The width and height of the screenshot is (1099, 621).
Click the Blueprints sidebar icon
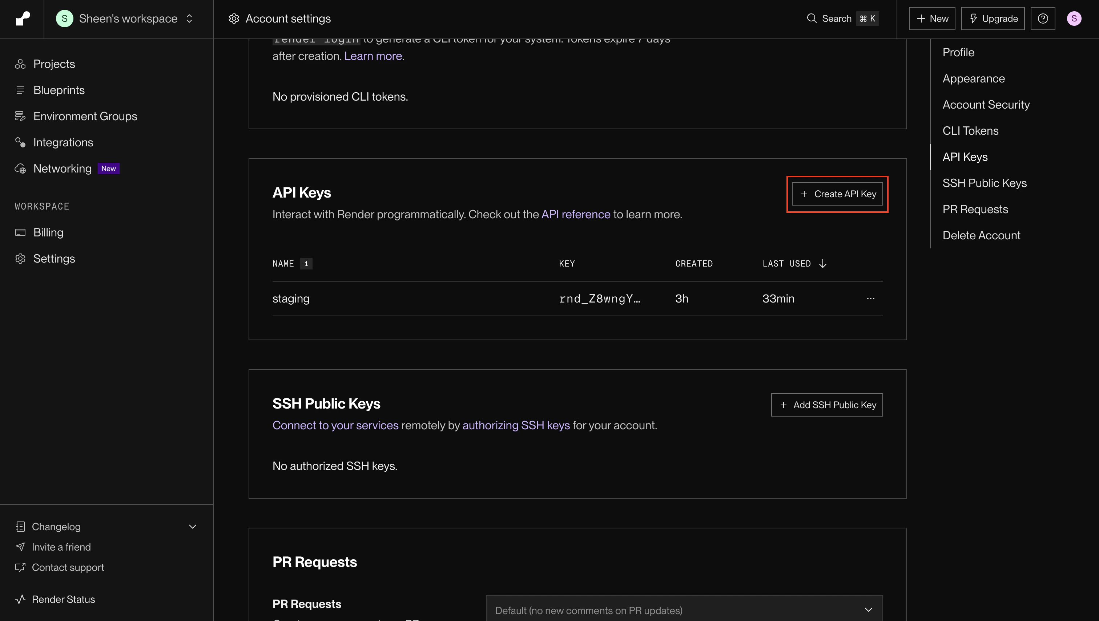point(20,90)
